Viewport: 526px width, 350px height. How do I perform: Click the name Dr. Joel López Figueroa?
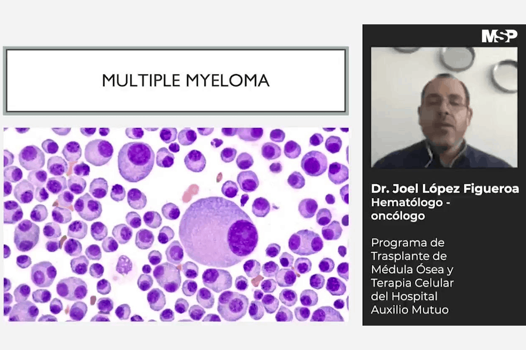[445, 190]
